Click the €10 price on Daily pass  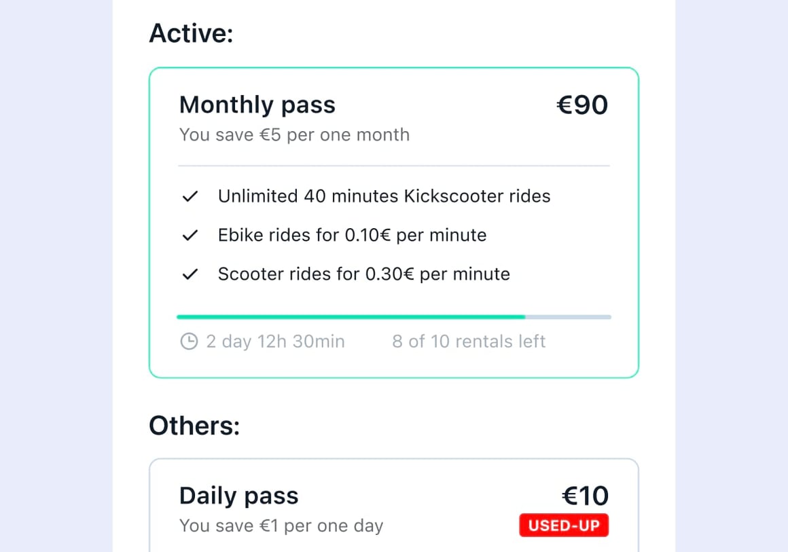click(585, 496)
